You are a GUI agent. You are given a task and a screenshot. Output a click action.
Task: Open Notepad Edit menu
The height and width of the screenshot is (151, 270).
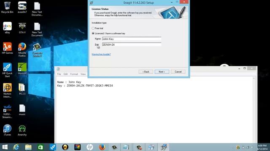(65, 74)
